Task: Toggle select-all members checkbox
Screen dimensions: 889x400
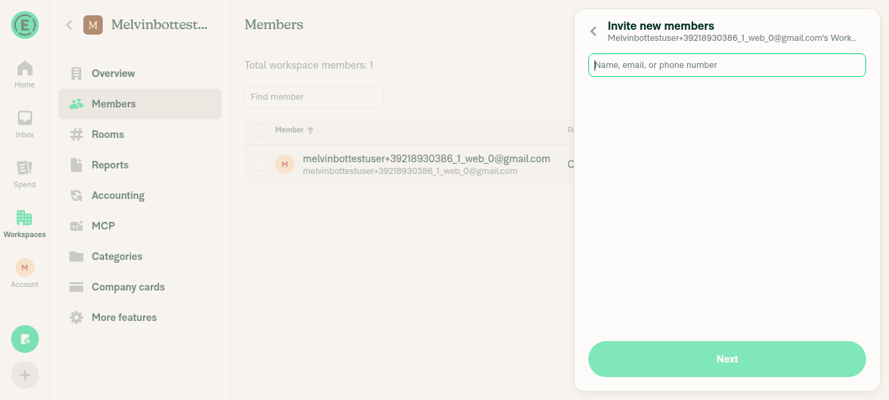Action: click(260, 130)
